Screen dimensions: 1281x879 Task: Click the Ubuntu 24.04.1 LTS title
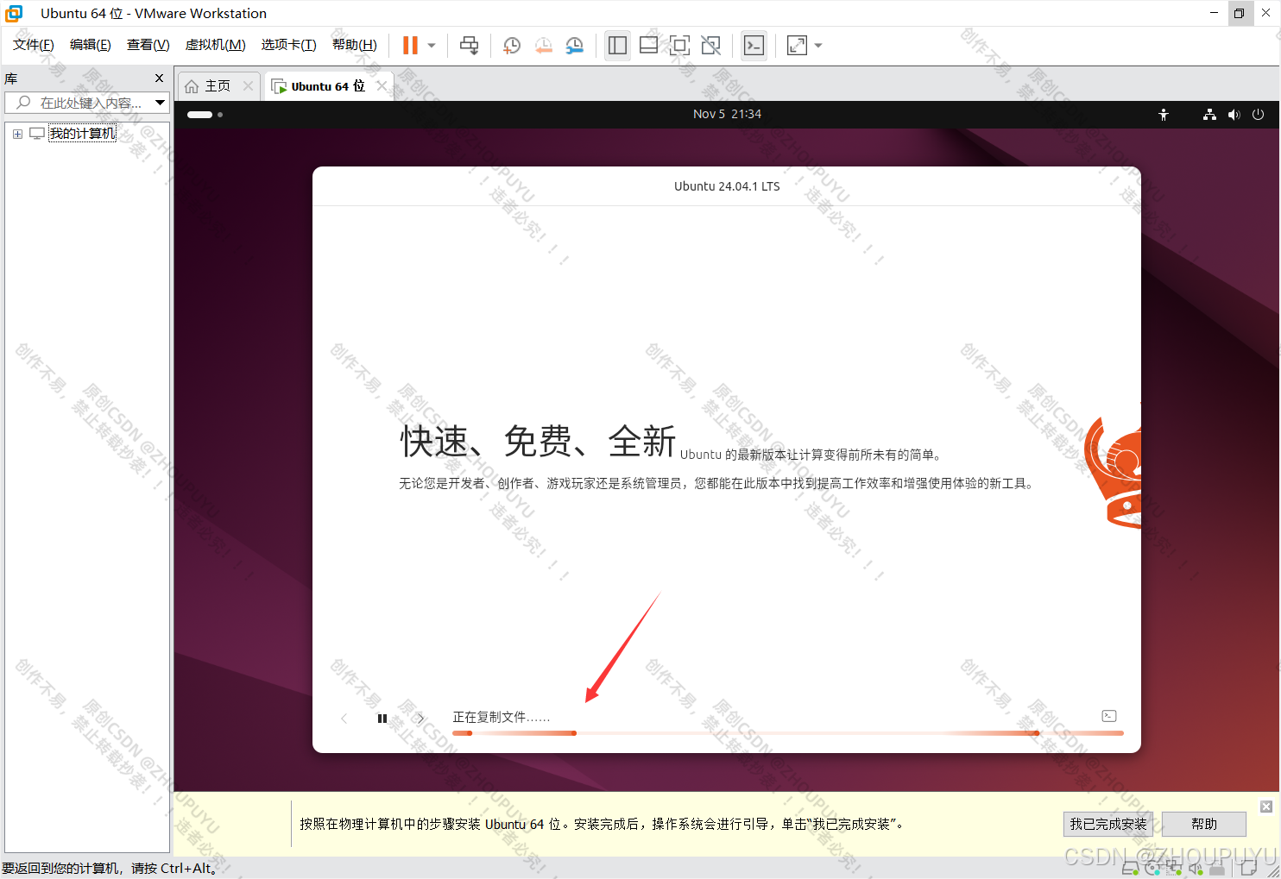tap(727, 186)
